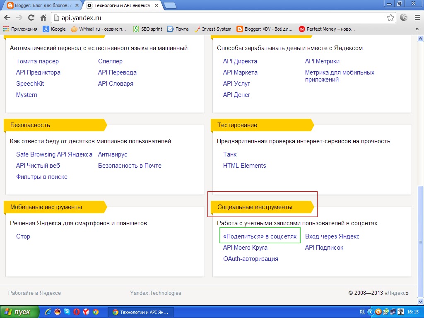This screenshot has width=424, height=318.
Task: Open the Фильтры в поиске link
Action: pyautogui.click(x=42, y=177)
